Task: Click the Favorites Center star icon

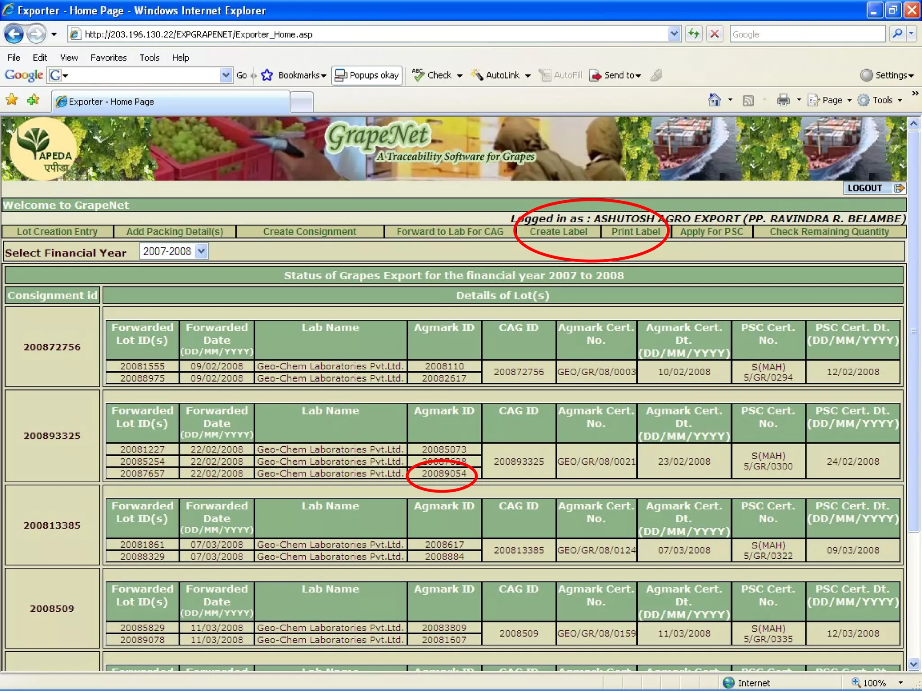Action: point(12,100)
